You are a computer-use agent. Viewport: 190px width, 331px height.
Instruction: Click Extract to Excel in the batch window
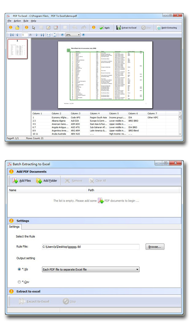(x=34, y=301)
